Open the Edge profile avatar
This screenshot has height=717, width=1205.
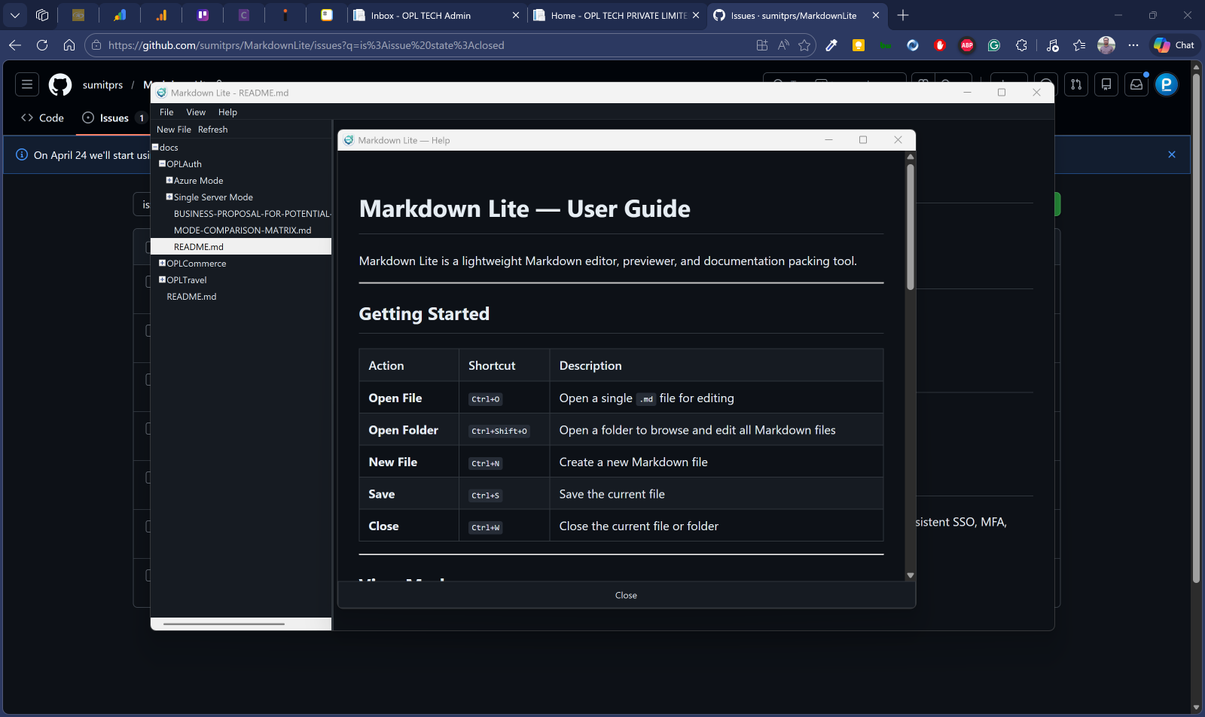pos(1106,45)
